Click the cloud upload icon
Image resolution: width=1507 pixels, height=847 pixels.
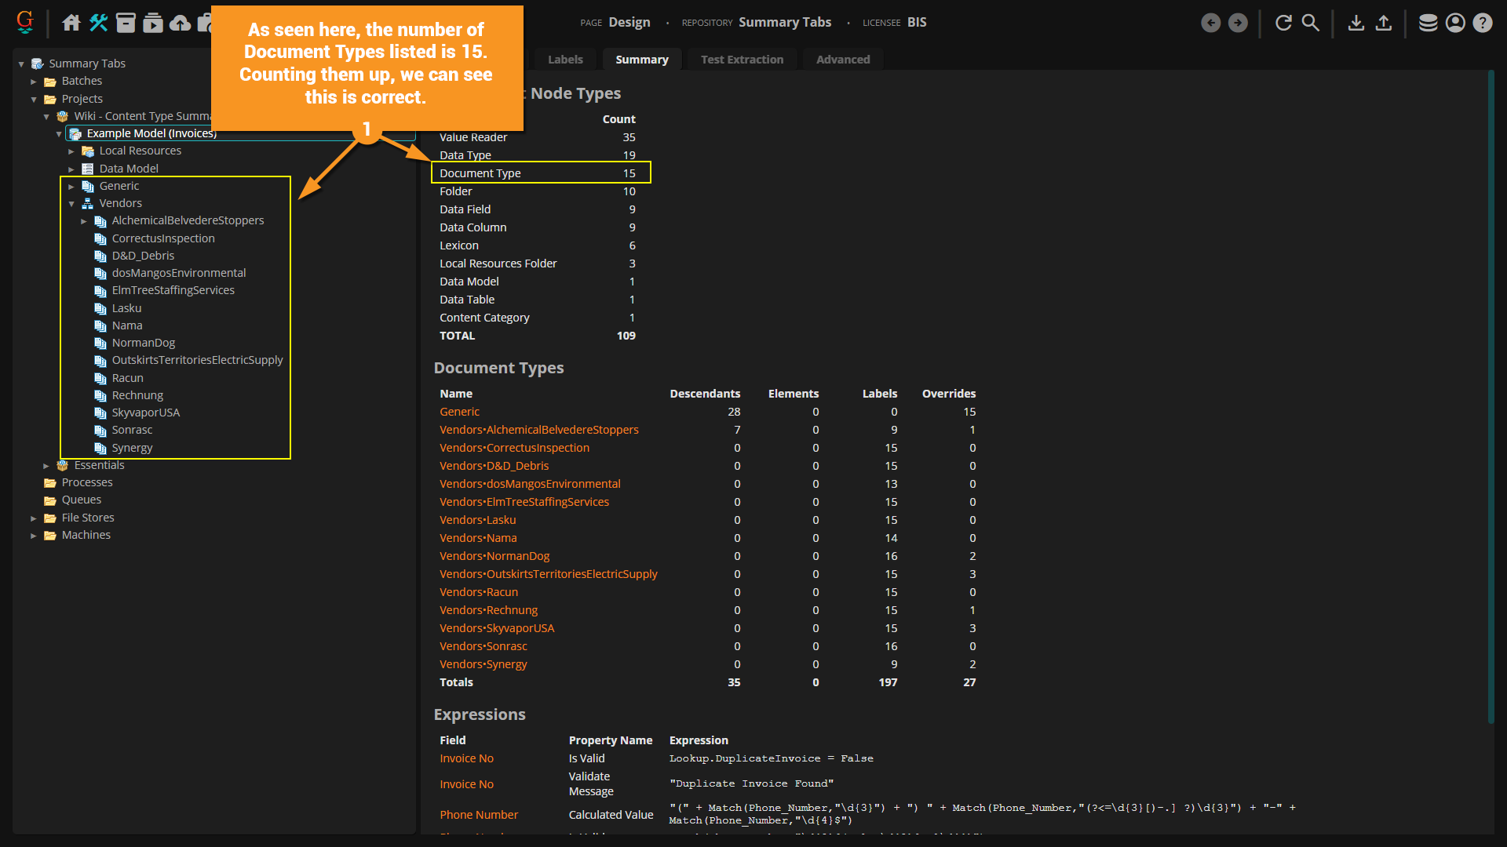[x=180, y=23]
